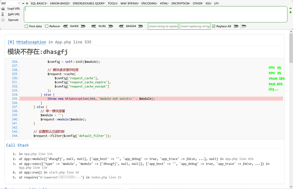This screenshot has height=189, width=293.
Task: Click the green minus icon beside INT dropdown
Action: coord(23,3)
